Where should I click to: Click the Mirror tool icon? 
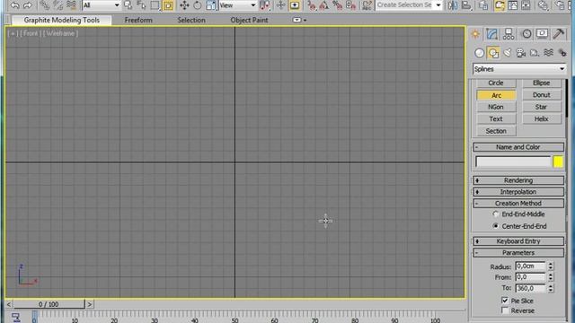[x=453, y=5]
